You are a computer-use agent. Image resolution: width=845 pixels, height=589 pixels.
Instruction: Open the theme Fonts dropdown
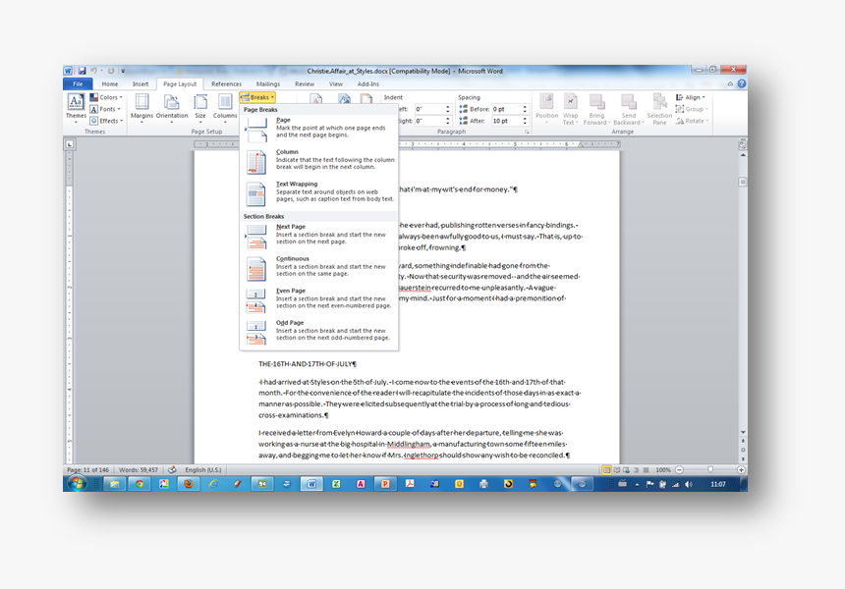105,109
